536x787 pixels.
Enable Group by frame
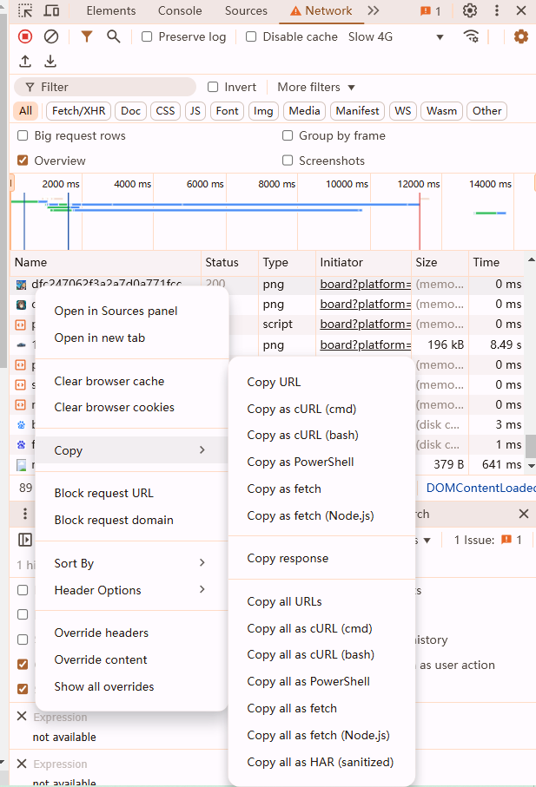pyautogui.click(x=288, y=135)
